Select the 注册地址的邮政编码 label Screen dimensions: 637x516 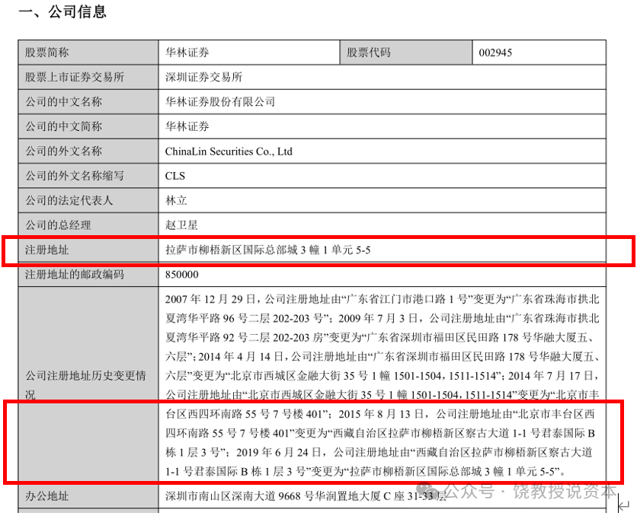[x=75, y=275]
